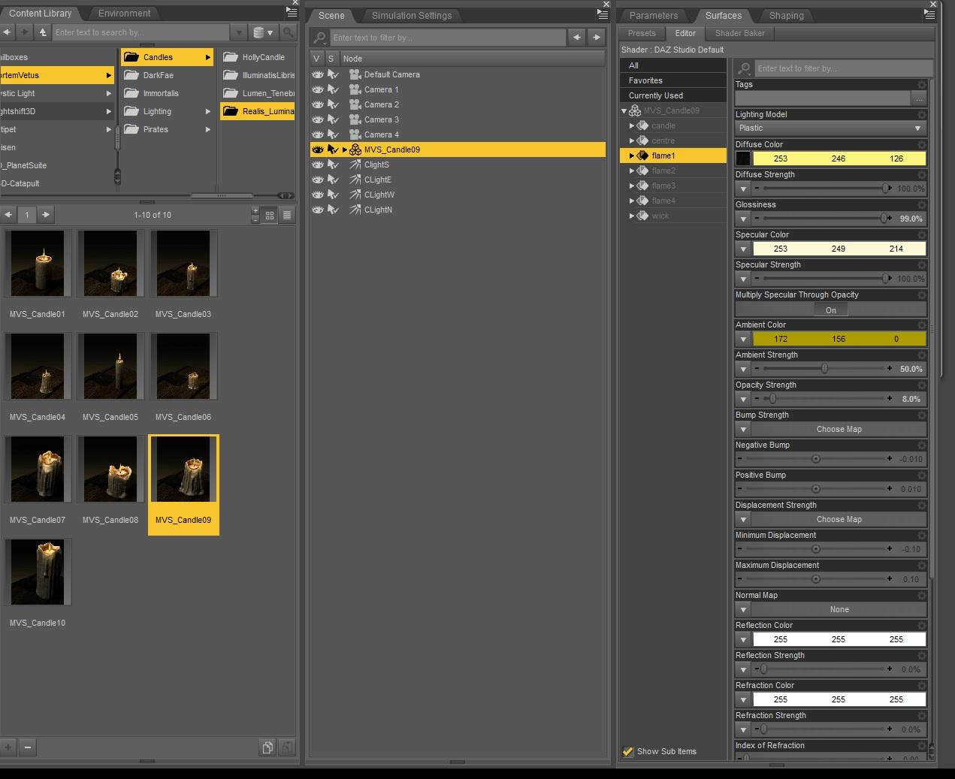Switch to the Parameters tab
This screenshot has width=955, height=779.
pyautogui.click(x=653, y=15)
